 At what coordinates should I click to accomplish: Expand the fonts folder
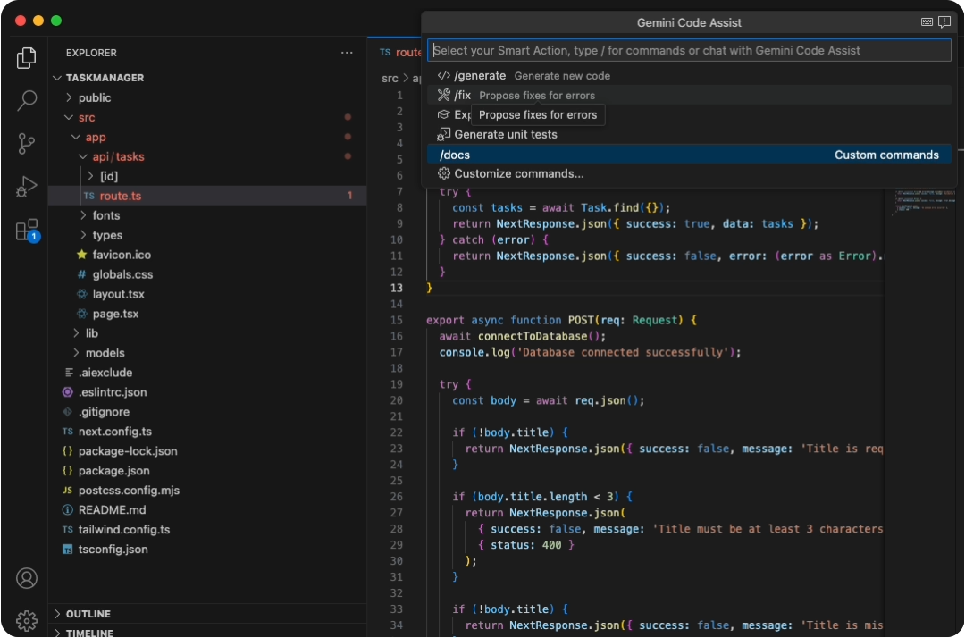tap(83, 215)
